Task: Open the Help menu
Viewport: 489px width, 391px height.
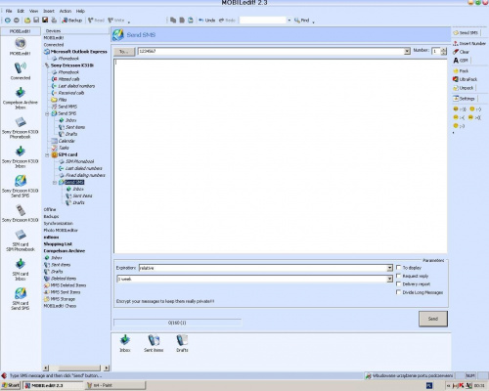Action: coord(80,11)
